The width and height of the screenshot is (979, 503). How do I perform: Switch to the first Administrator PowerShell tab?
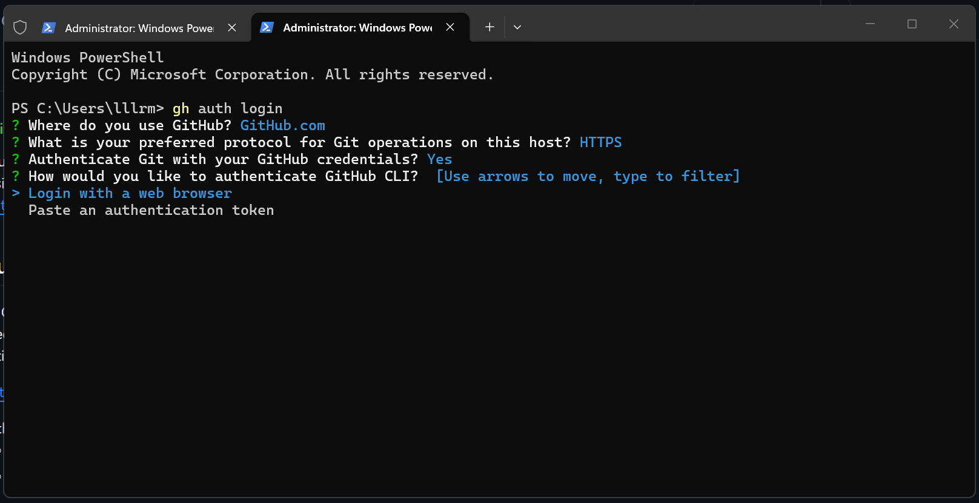140,28
